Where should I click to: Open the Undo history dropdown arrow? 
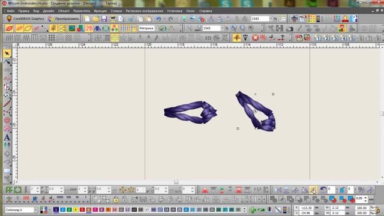click(164, 19)
